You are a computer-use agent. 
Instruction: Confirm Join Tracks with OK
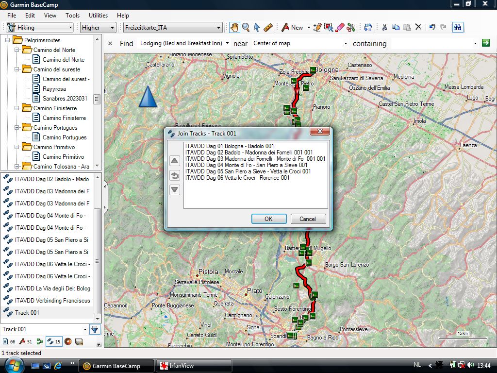(x=268, y=219)
